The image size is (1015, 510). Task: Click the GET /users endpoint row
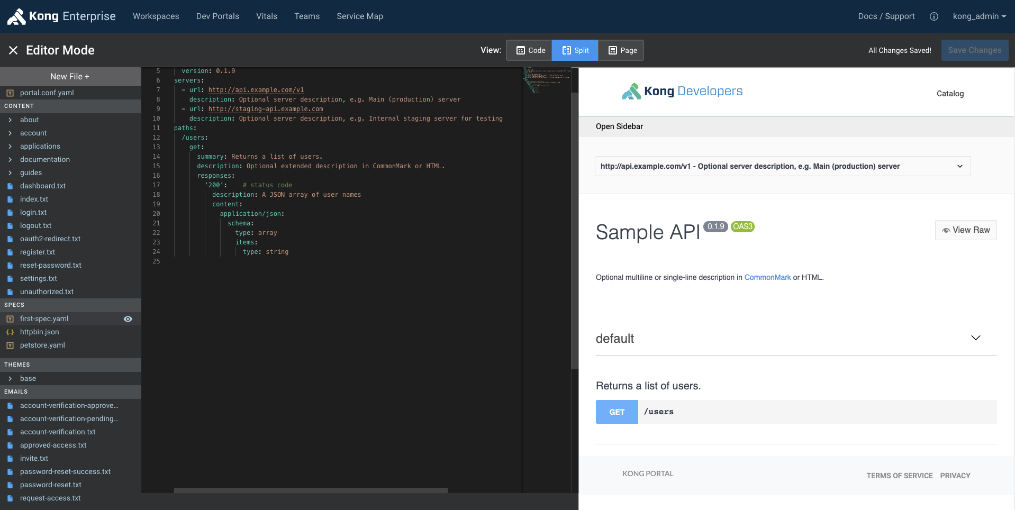point(794,412)
